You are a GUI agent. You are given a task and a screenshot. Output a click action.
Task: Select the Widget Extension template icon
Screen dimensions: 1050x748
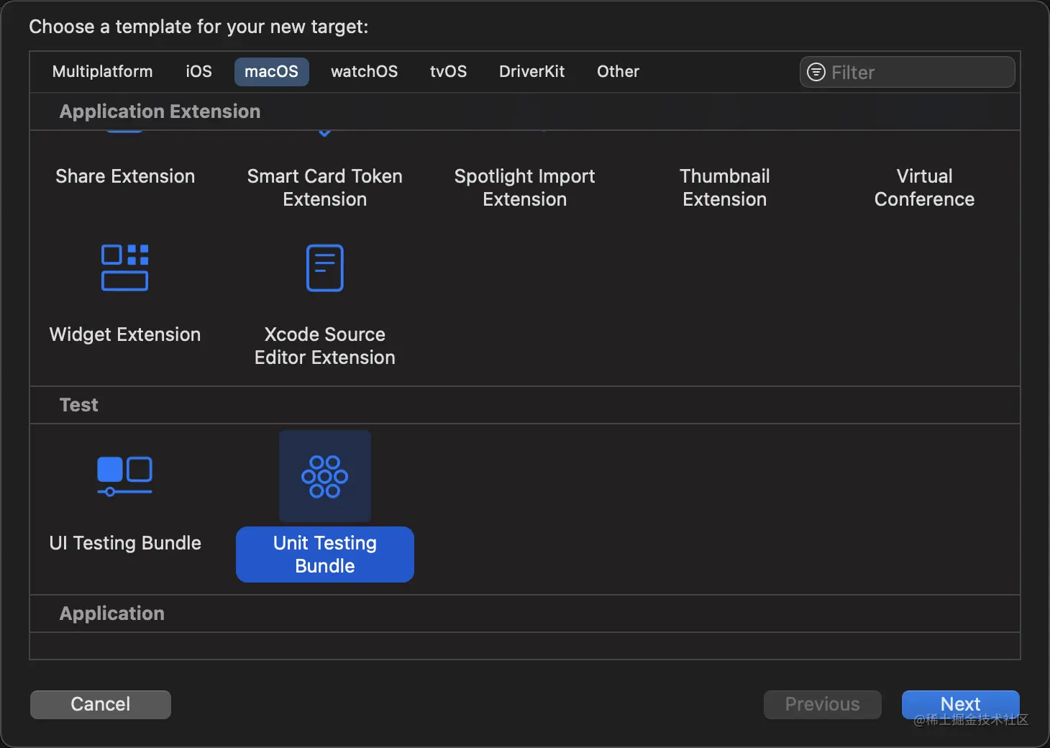(124, 268)
